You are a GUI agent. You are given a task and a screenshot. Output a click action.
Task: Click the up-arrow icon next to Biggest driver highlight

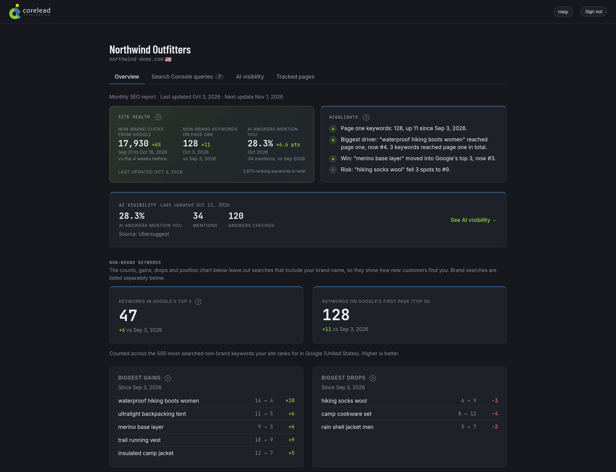pos(333,140)
